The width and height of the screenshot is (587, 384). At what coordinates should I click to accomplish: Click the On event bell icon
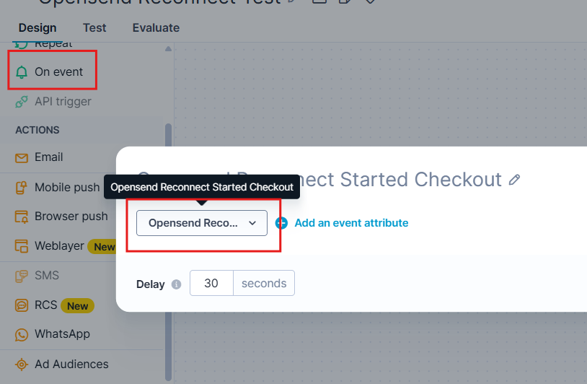(22, 72)
